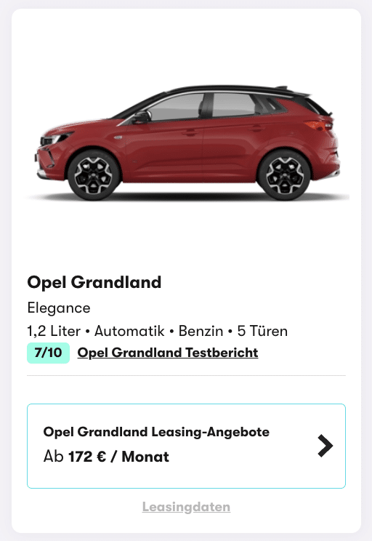Click the 5 Türen spec text
Screen dimensions: 372x541
coord(262,331)
